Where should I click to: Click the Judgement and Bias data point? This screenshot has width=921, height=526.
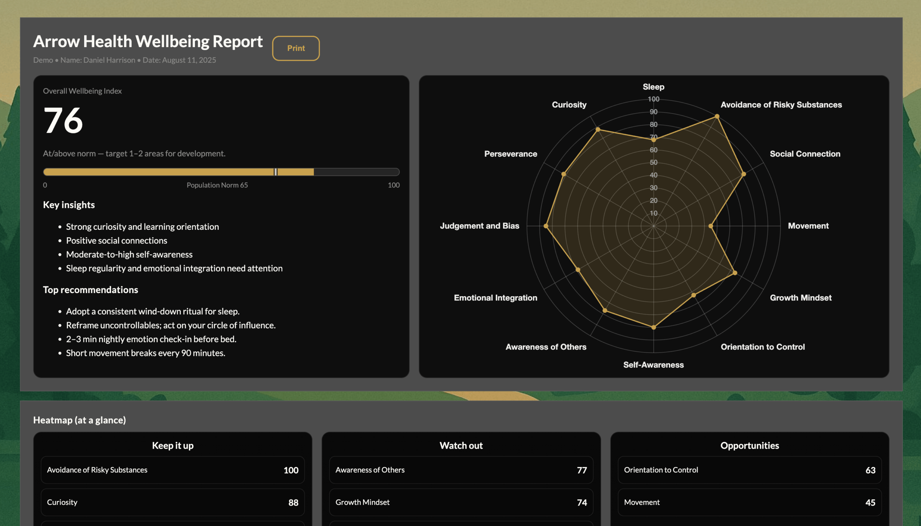point(545,226)
